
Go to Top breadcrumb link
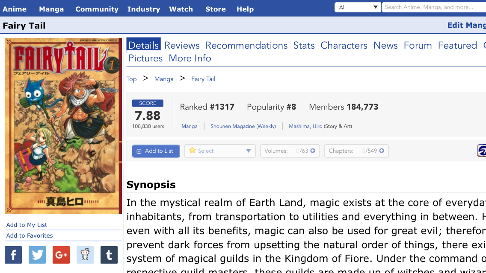[131, 79]
